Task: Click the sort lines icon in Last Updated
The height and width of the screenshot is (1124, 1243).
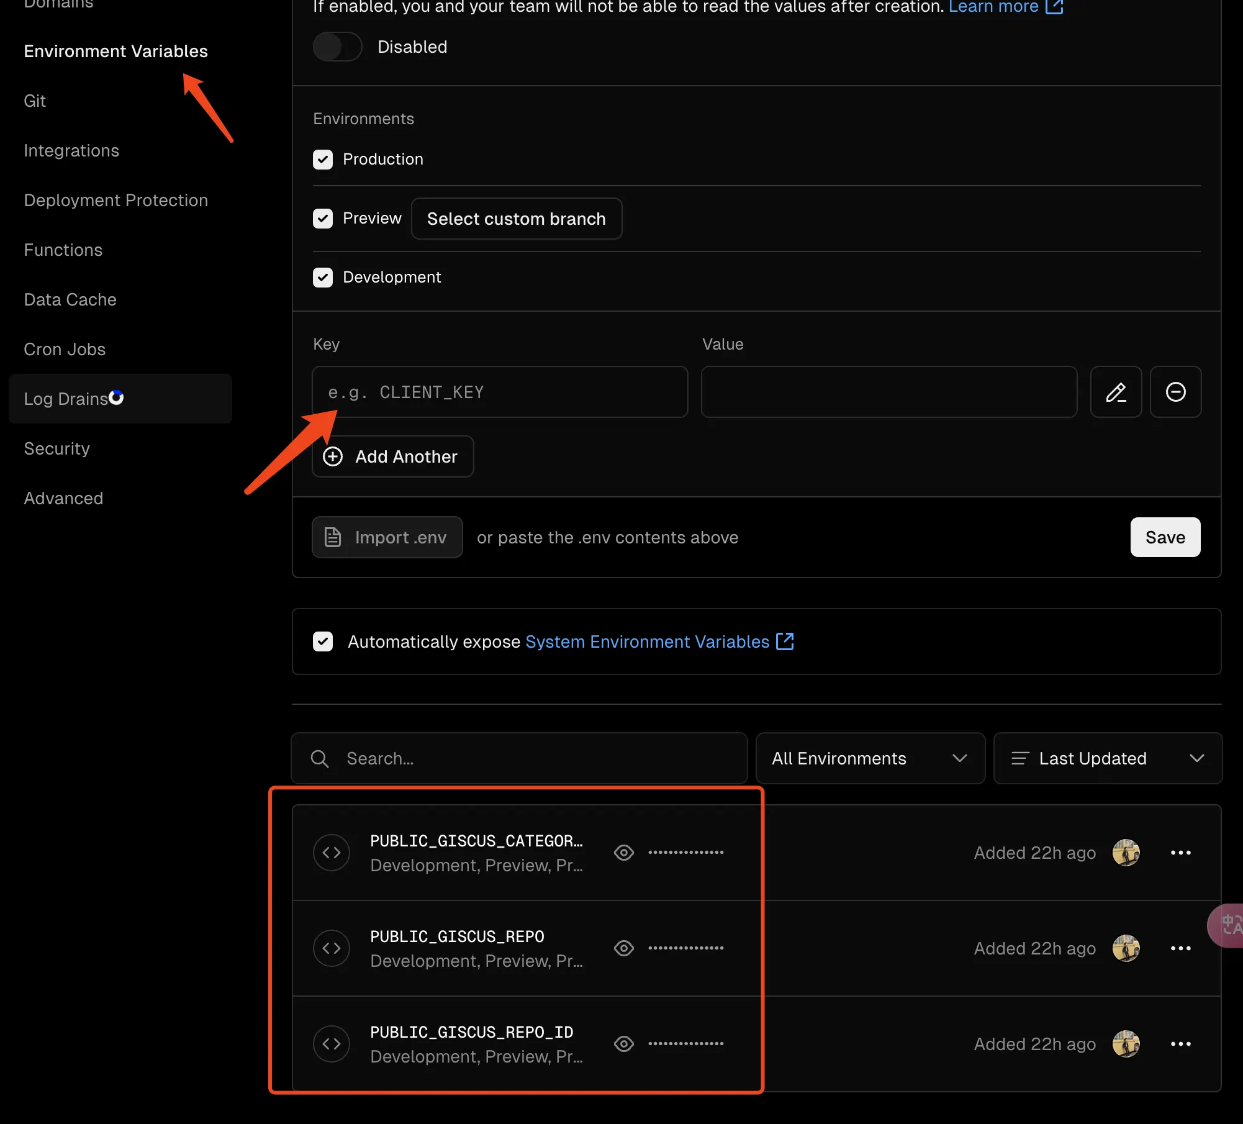Action: 1020,758
